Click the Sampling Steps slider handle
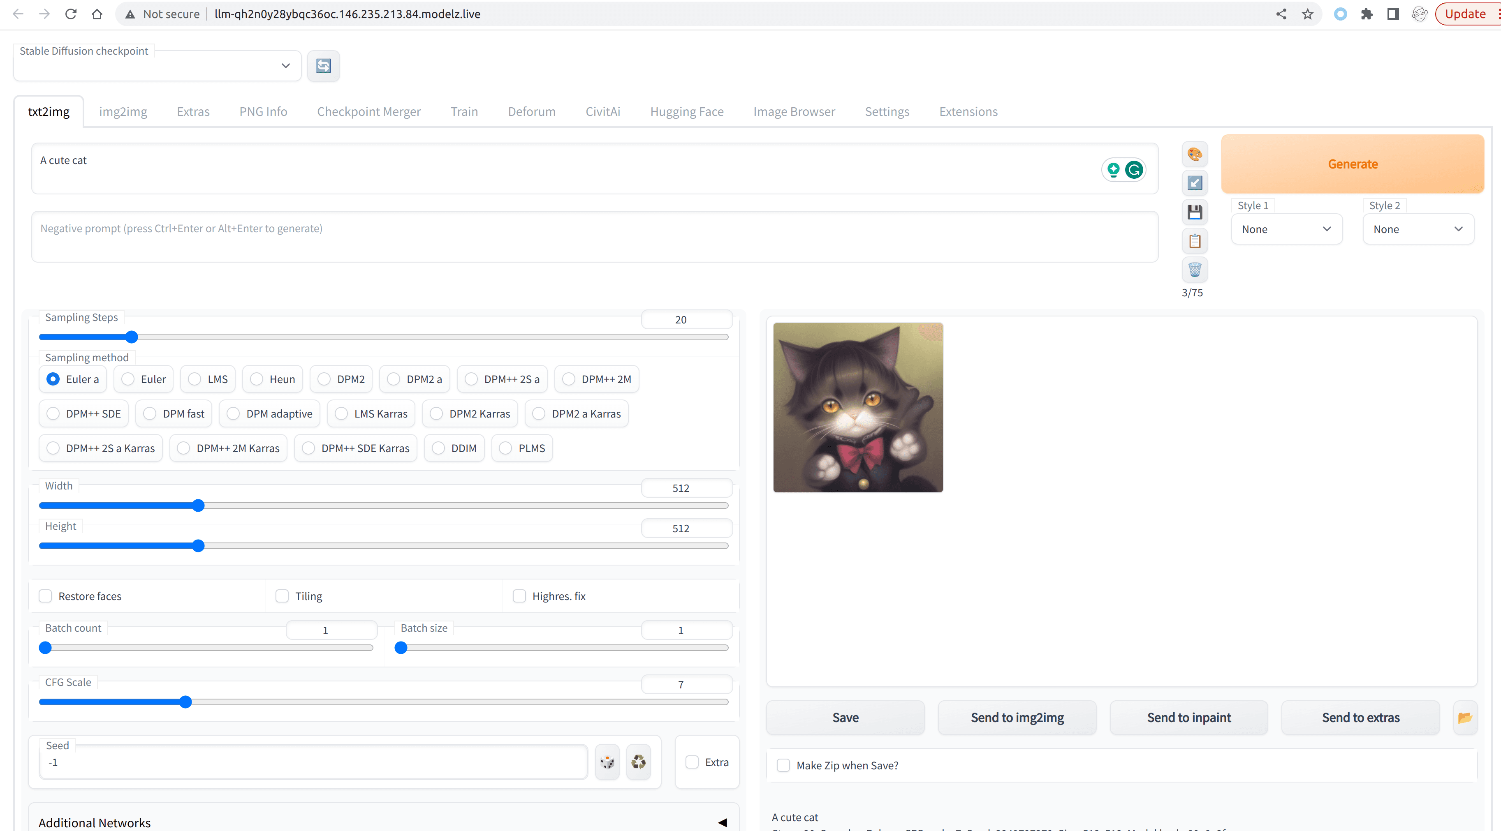Screen dimensions: 1501x831 pos(132,337)
